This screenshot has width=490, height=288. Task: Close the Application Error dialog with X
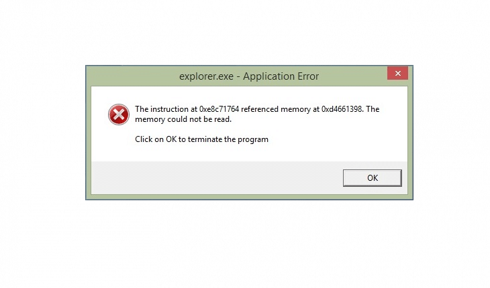397,73
